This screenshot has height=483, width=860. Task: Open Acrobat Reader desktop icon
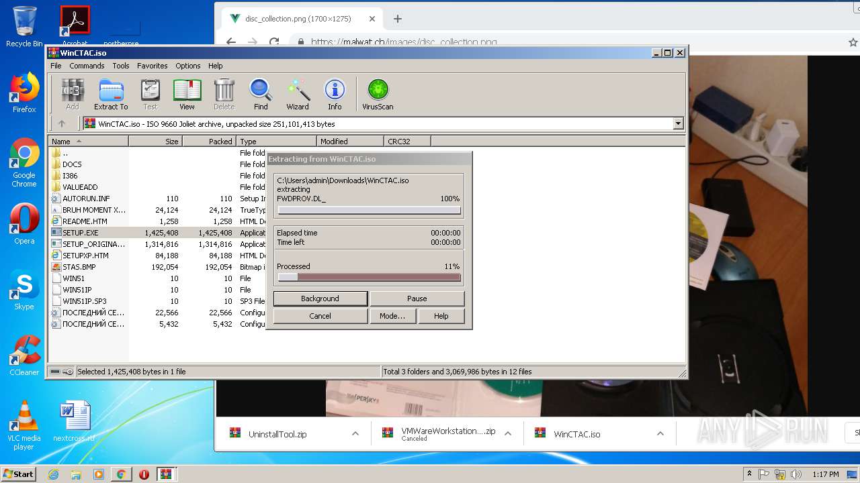tap(75, 25)
